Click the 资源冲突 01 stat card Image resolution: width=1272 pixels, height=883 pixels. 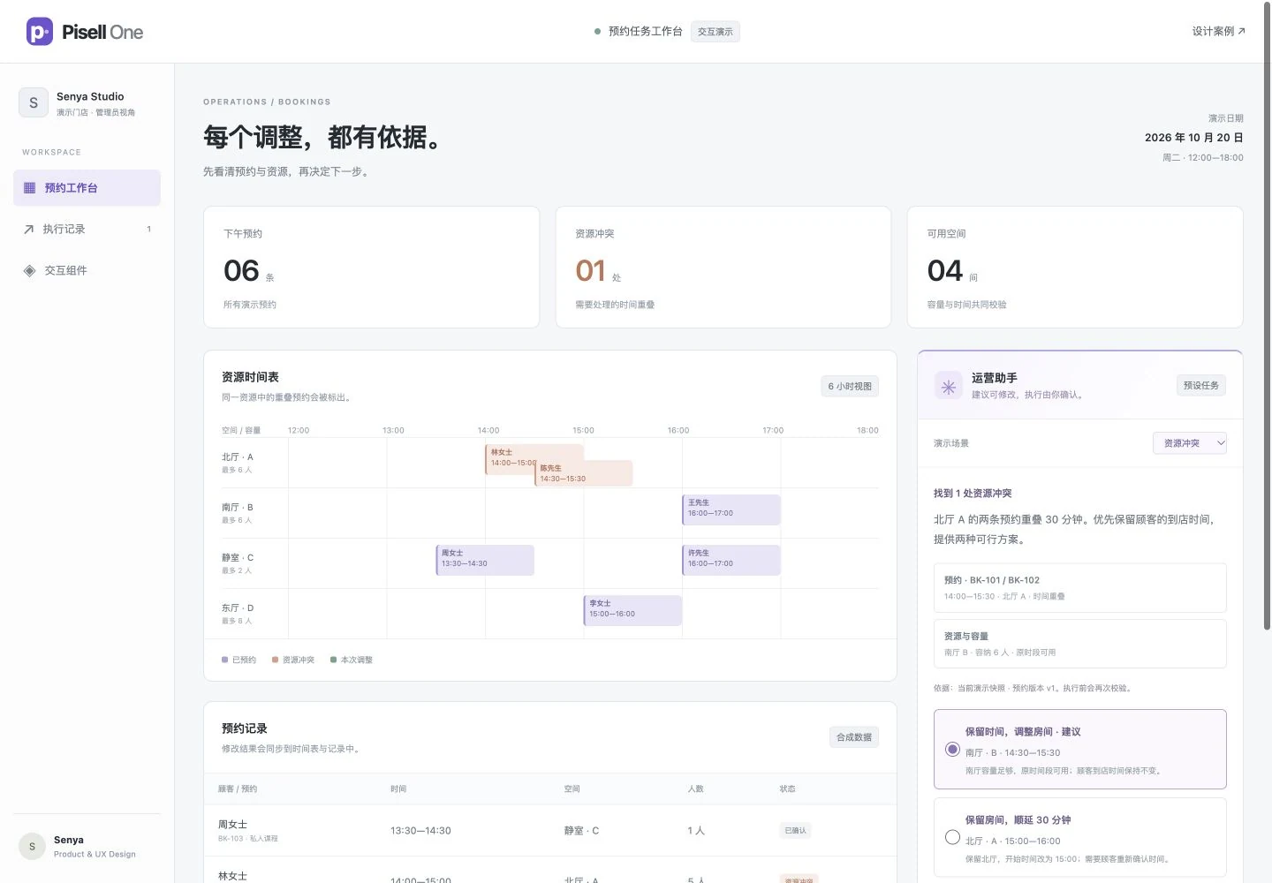coord(723,268)
